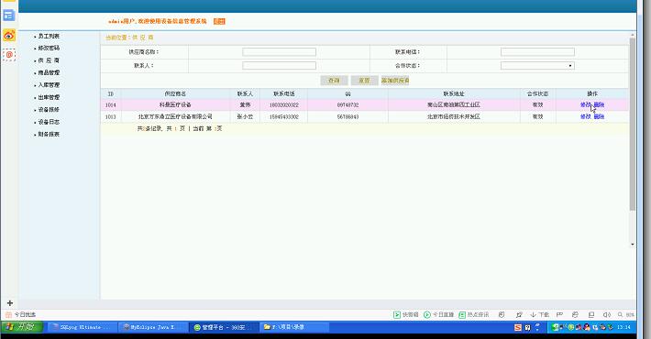Click the QQ penguin tray icon
The height and width of the screenshot is (339, 651).
pos(586,327)
